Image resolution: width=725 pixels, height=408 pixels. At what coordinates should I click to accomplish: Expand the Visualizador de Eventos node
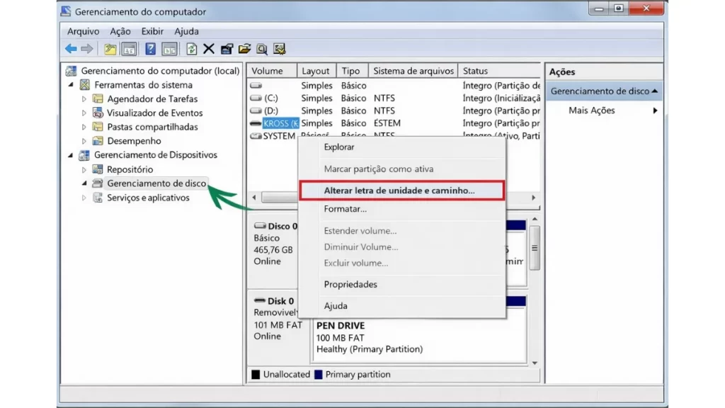point(84,113)
